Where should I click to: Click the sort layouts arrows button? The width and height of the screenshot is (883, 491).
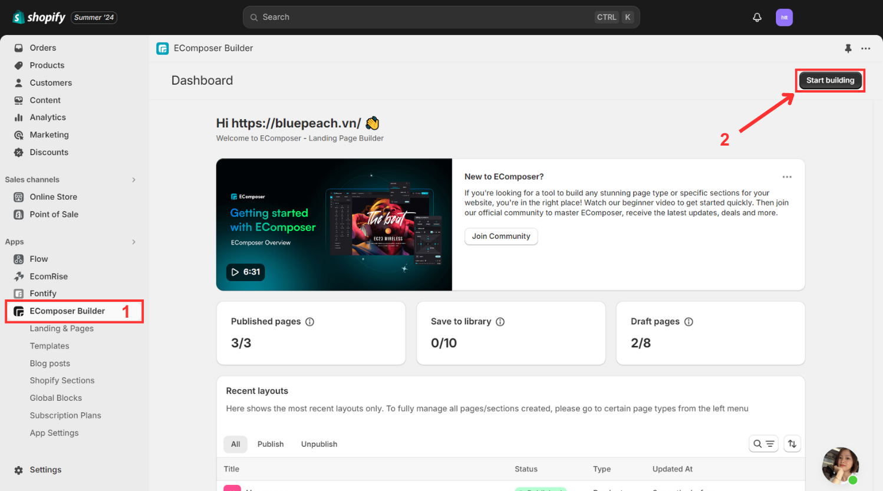click(792, 444)
